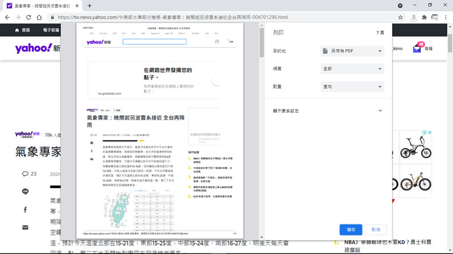The width and height of the screenshot is (453, 254).
Task: Reload the page with the refresh icon
Action: tap(28, 17)
